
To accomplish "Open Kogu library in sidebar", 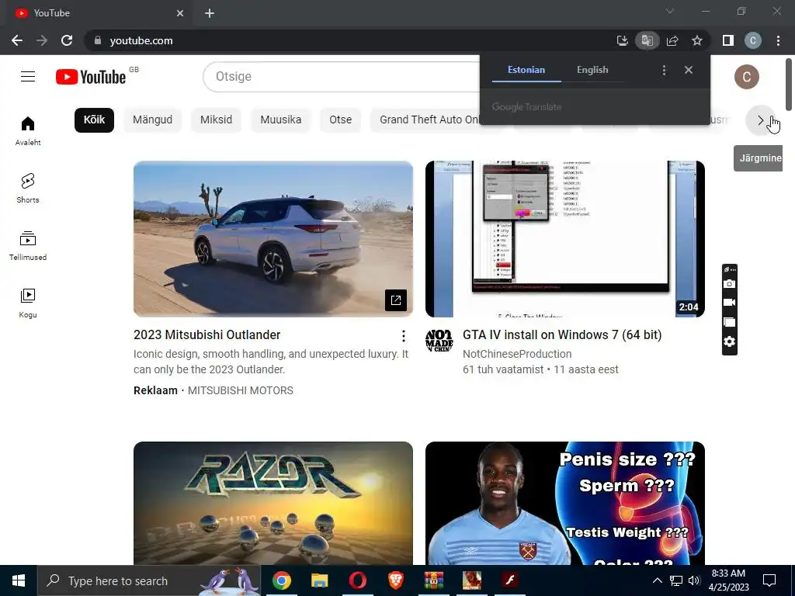I will pyautogui.click(x=28, y=303).
